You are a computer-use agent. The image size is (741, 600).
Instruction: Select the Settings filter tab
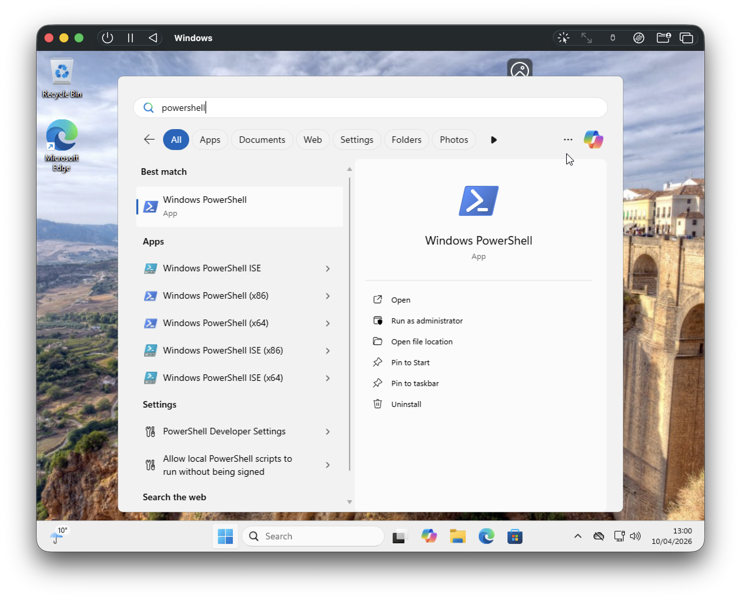pyautogui.click(x=356, y=140)
